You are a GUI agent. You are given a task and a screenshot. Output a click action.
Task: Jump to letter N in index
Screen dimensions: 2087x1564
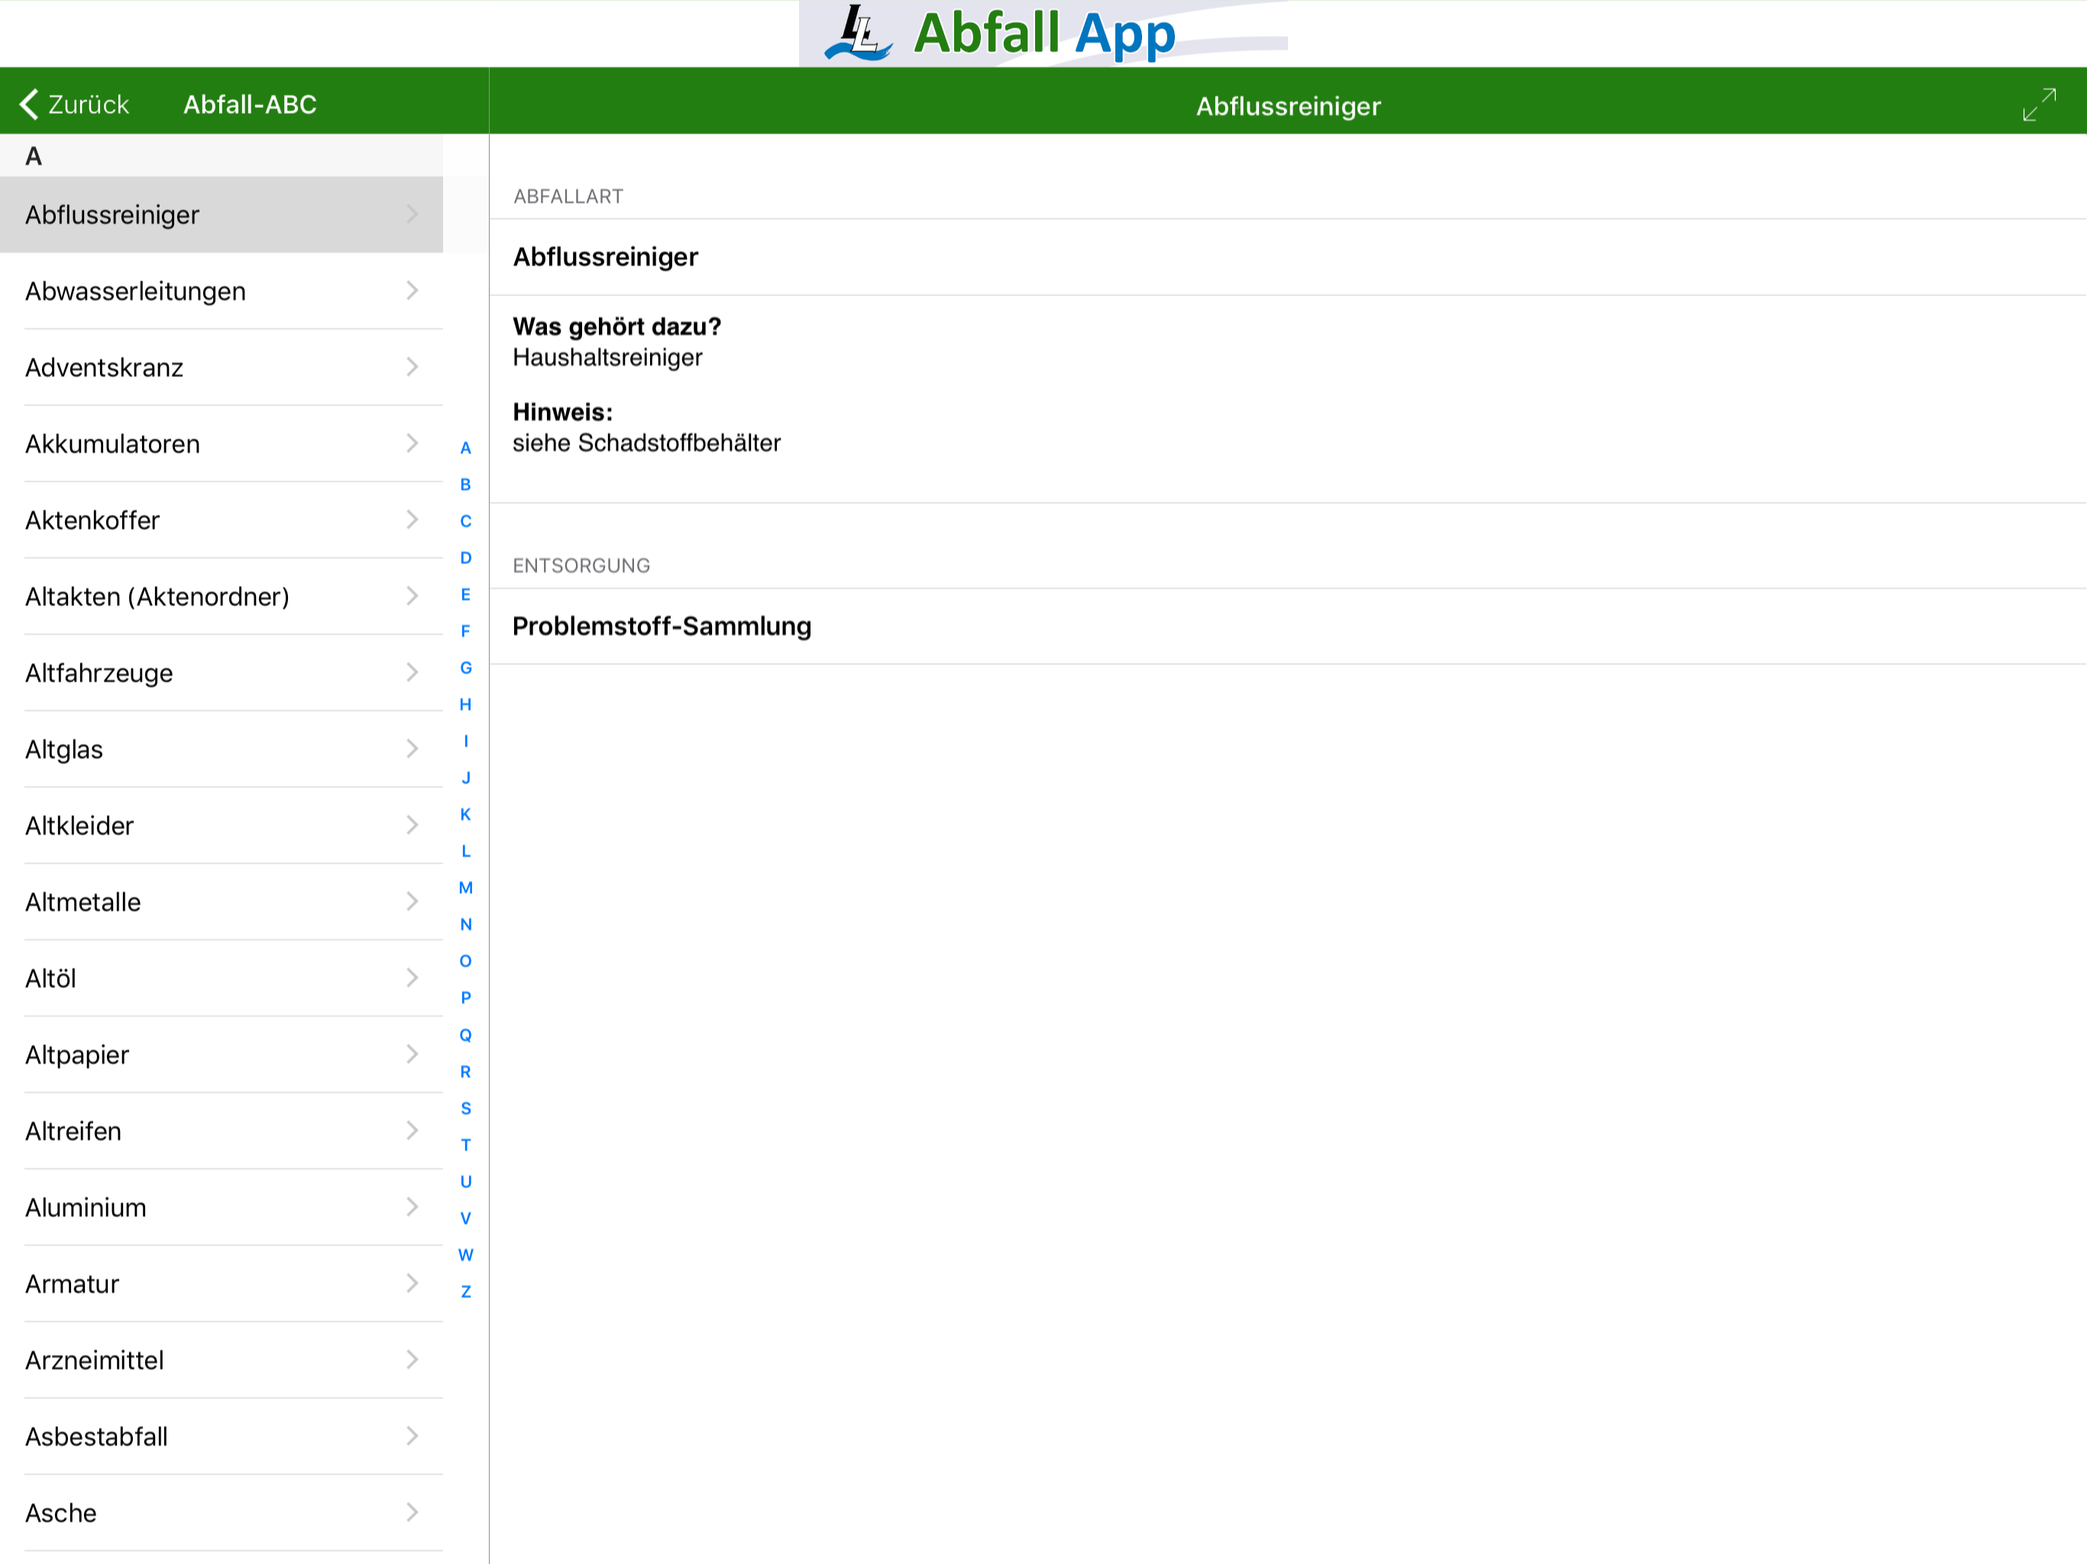[x=465, y=926]
